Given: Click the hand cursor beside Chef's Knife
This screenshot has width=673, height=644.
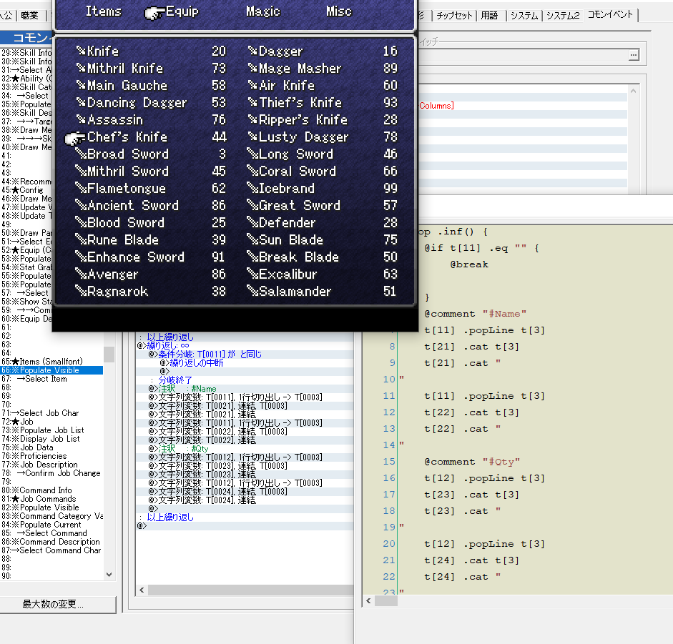Looking at the screenshot, I should click(74, 138).
